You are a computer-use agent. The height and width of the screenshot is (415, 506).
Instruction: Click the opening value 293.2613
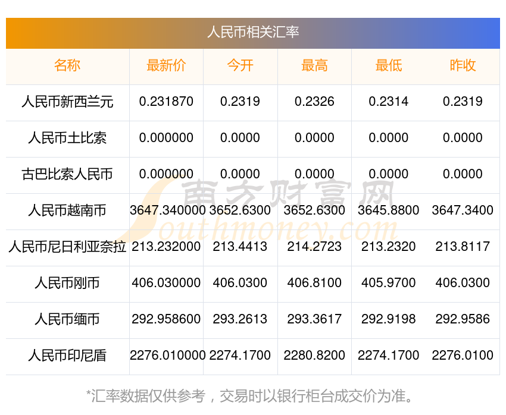[240, 319]
